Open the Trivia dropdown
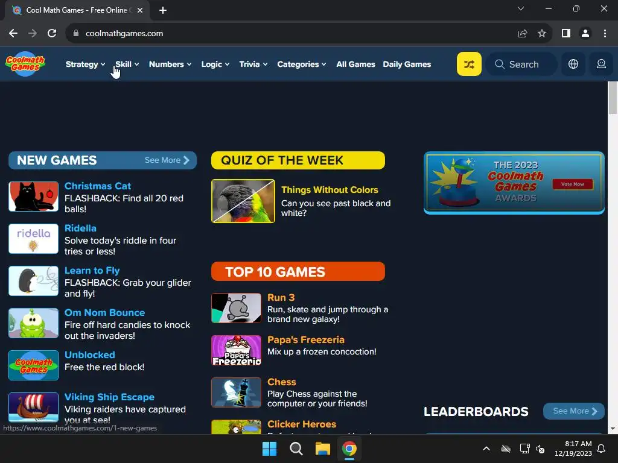The image size is (618, 463). tap(253, 64)
